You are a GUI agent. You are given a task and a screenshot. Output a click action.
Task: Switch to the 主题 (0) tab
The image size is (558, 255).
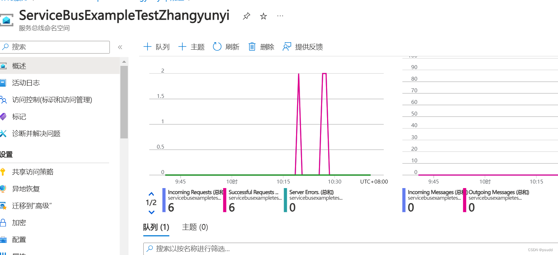click(195, 227)
